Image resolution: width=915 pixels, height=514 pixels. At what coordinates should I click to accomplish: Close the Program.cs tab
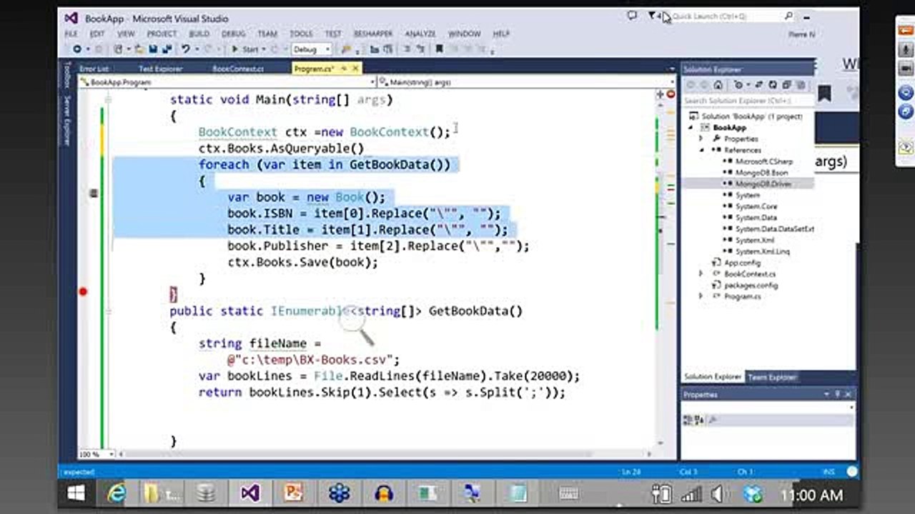tap(355, 69)
